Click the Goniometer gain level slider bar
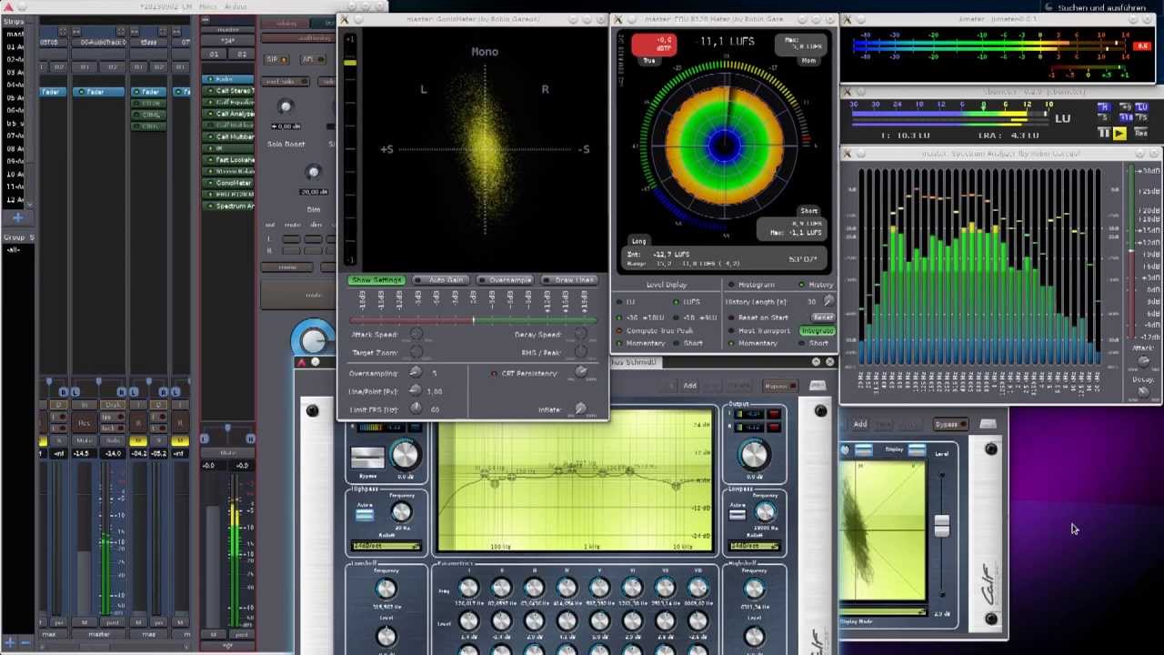1164x655 pixels. point(473,320)
